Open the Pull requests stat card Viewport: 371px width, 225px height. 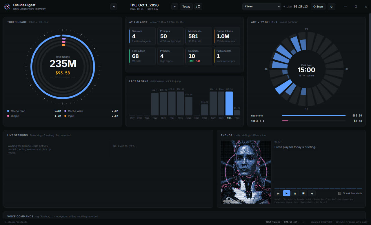point(227,56)
